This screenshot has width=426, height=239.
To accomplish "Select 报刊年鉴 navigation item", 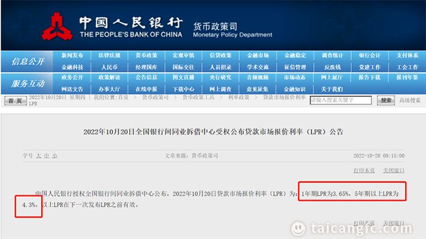I will pos(407,78).
